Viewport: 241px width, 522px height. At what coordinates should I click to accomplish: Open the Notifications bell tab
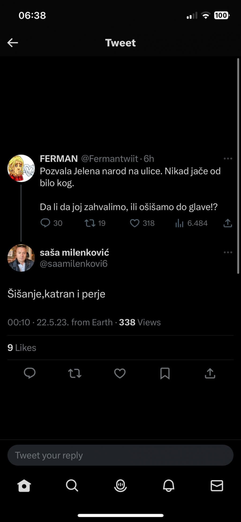pos(169,485)
